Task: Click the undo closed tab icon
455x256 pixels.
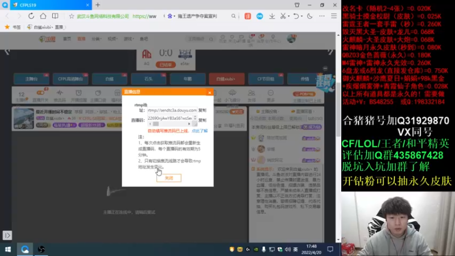Action: (x=296, y=16)
